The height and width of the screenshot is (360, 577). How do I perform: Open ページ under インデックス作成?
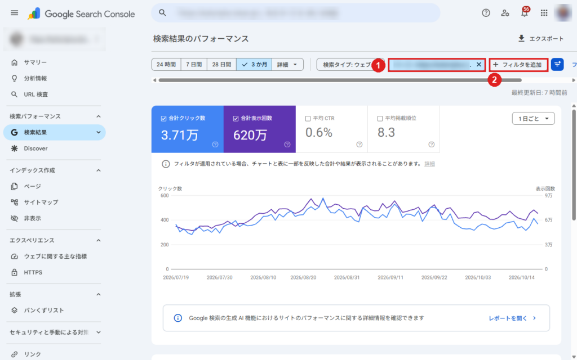coord(54,186)
